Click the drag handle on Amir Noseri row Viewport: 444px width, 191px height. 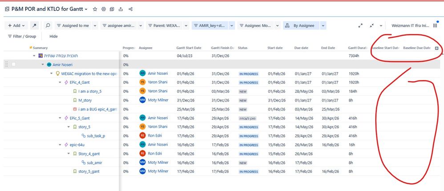tap(7, 65)
